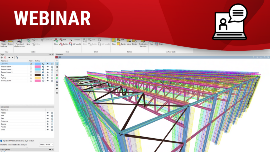Delete the selected tag with red X
This screenshot has height=152, width=270.
tap(5, 57)
